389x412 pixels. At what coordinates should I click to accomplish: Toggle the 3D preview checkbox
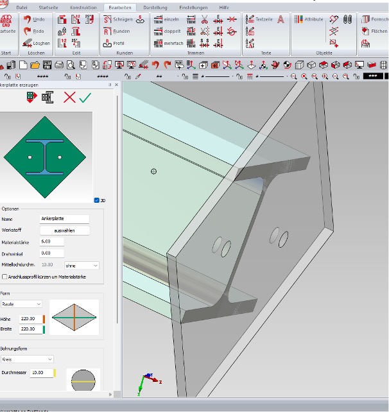point(96,200)
